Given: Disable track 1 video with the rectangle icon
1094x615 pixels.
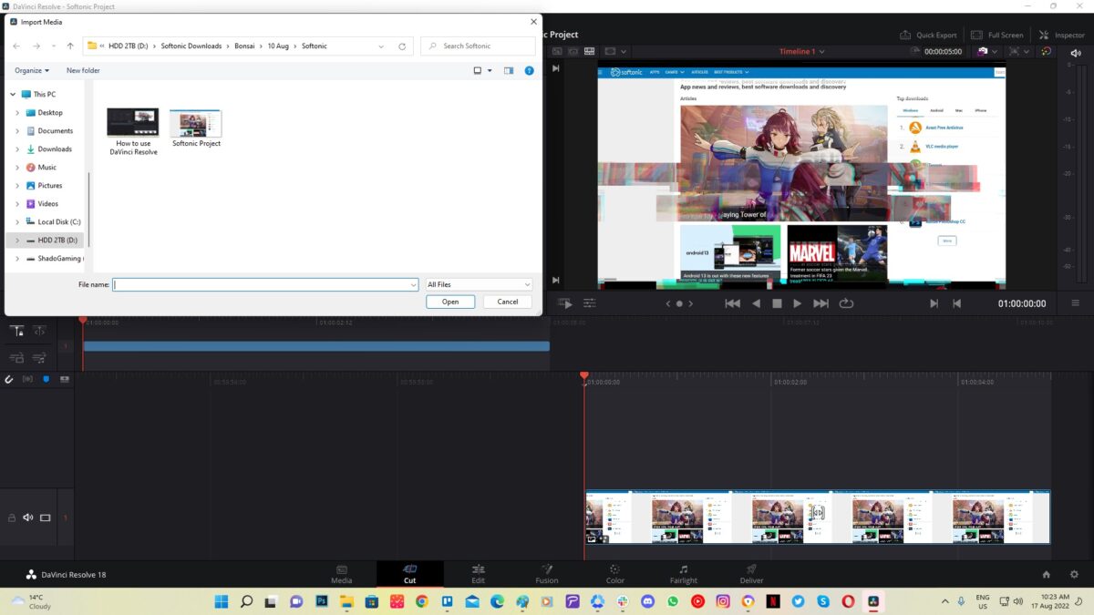Looking at the screenshot, I should pyautogui.click(x=45, y=518).
